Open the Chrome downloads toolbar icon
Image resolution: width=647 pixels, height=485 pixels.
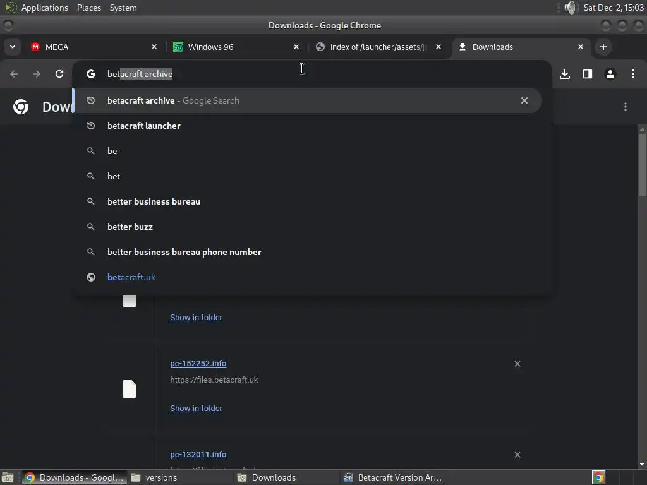click(565, 74)
